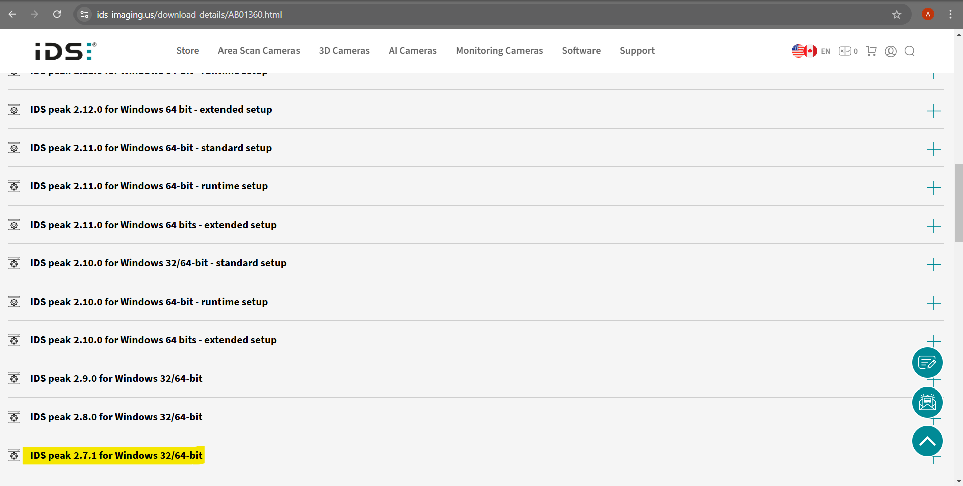Go back with browser back arrow
Screen dimensions: 963x486
(x=12, y=14)
